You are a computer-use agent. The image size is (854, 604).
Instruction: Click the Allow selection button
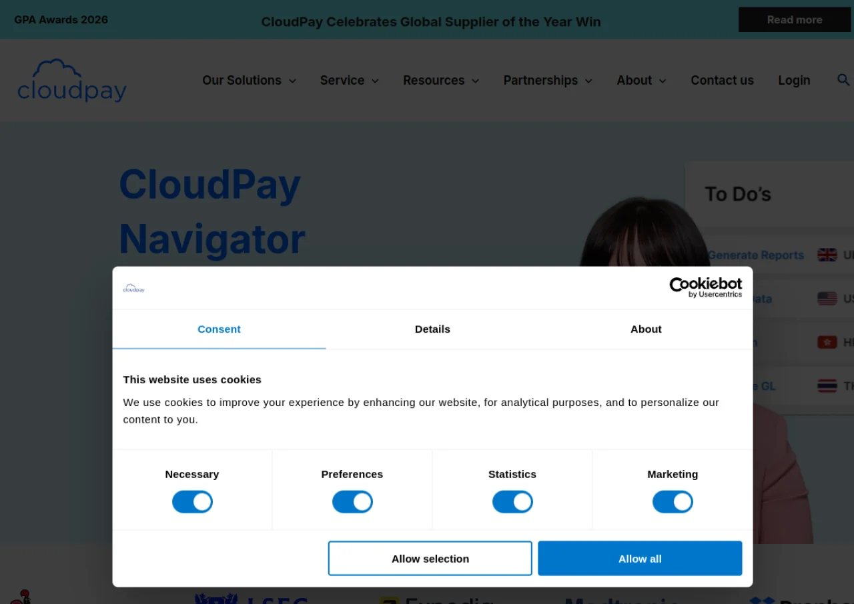click(430, 559)
